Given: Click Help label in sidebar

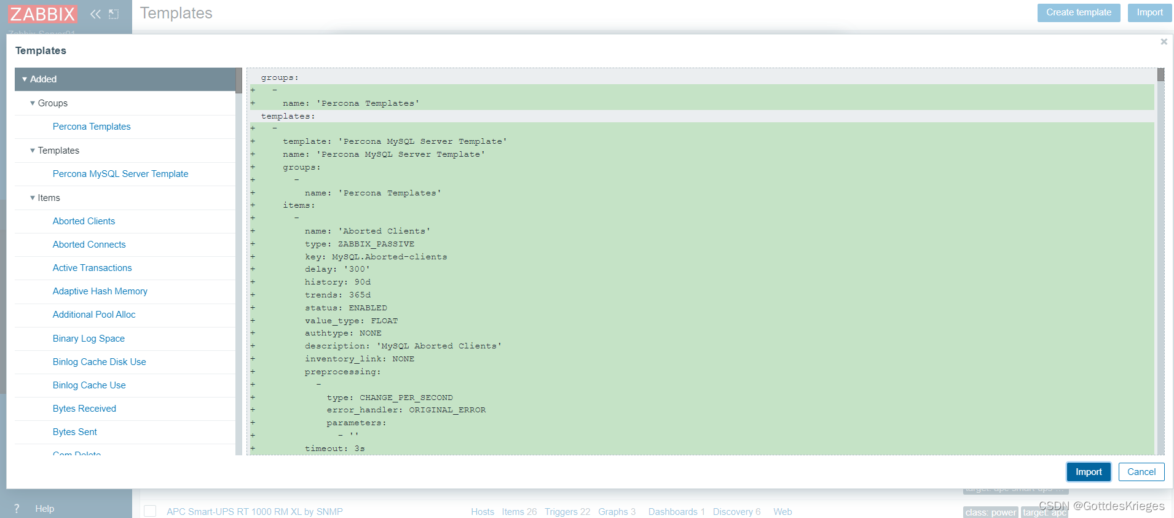Looking at the screenshot, I should (x=45, y=509).
